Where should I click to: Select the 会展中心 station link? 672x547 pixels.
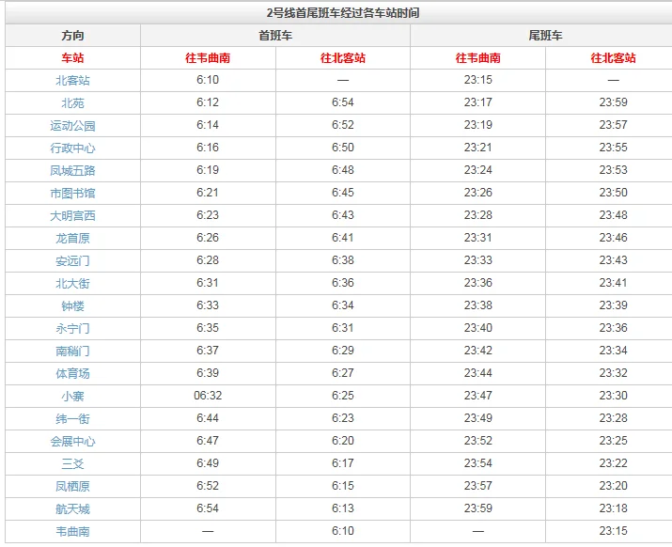point(72,441)
